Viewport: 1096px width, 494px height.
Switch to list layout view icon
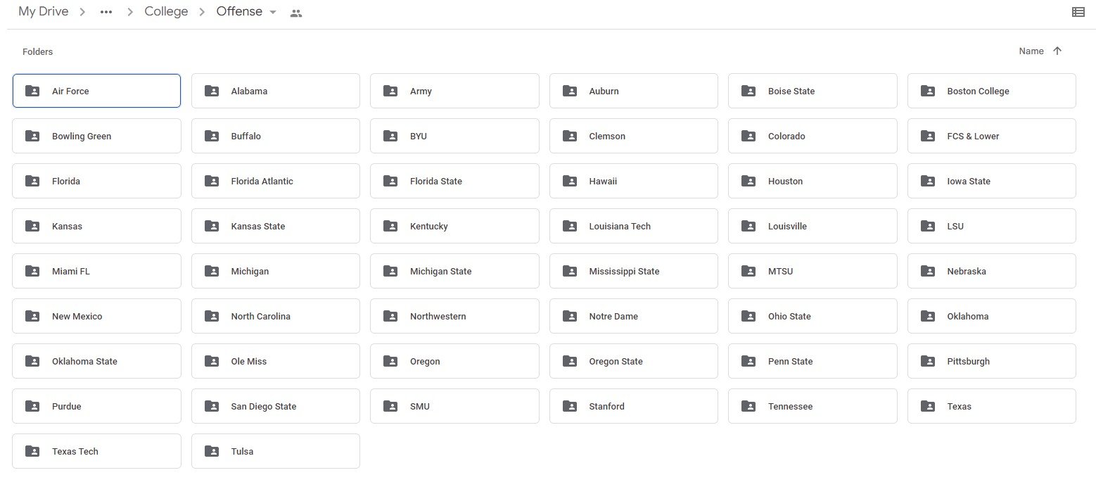[x=1078, y=12]
